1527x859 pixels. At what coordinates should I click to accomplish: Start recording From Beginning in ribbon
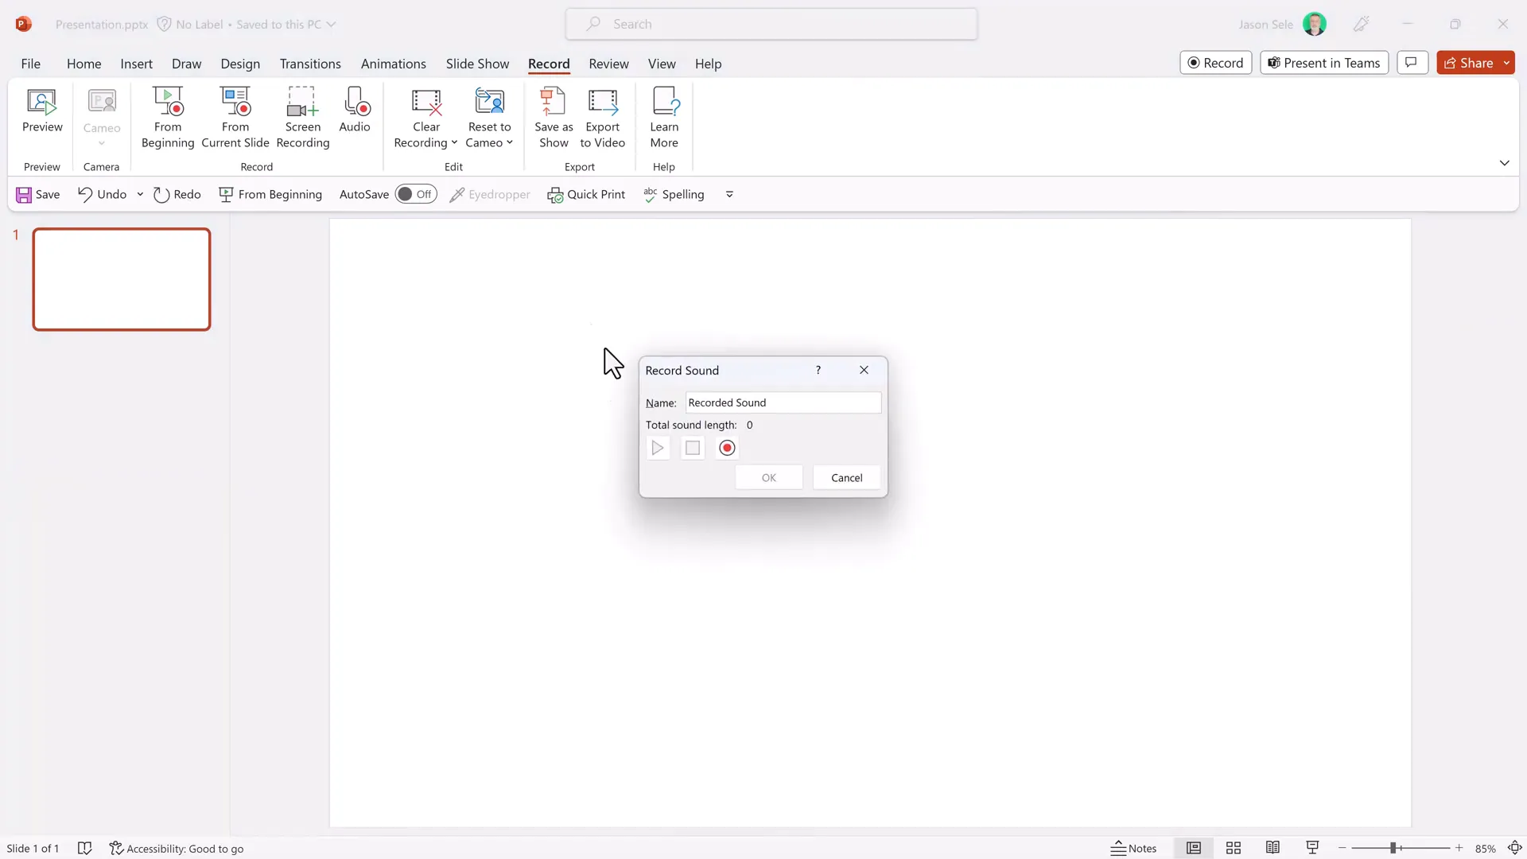click(x=168, y=118)
